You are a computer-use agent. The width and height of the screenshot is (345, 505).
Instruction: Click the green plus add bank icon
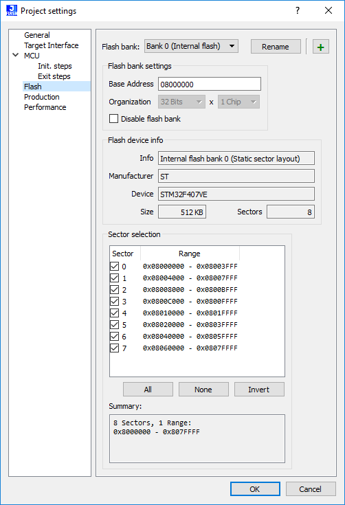(x=320, y=47)
